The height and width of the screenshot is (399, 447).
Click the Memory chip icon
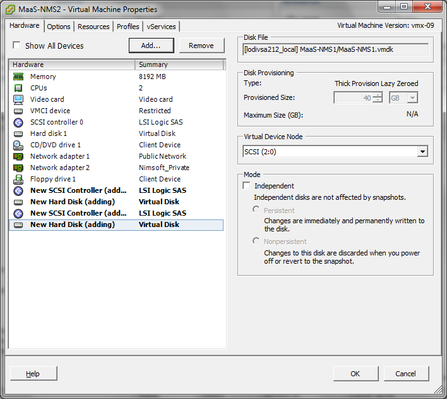[x=18, y=77]
